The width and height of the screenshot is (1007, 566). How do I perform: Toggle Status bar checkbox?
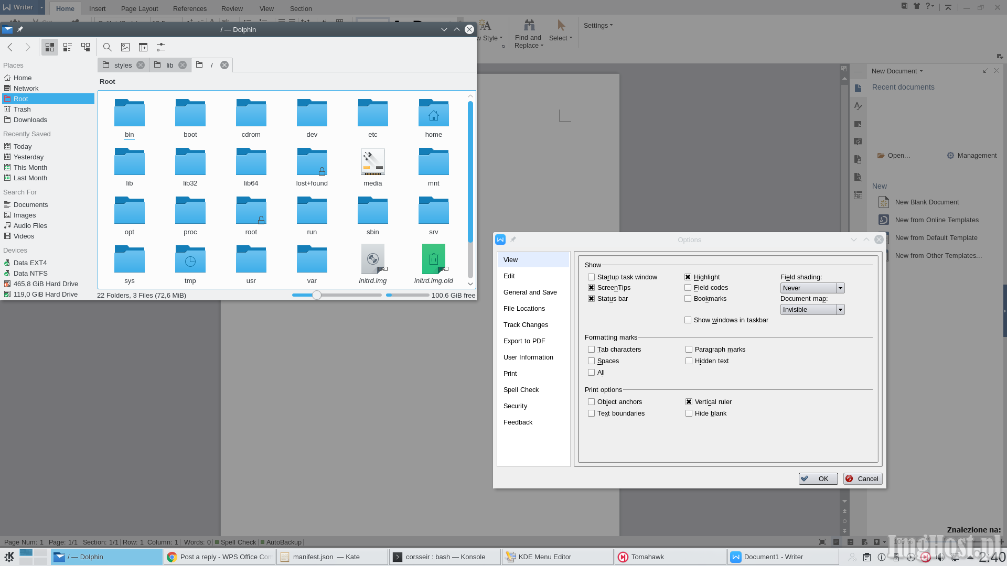click(x=592, y=299)
